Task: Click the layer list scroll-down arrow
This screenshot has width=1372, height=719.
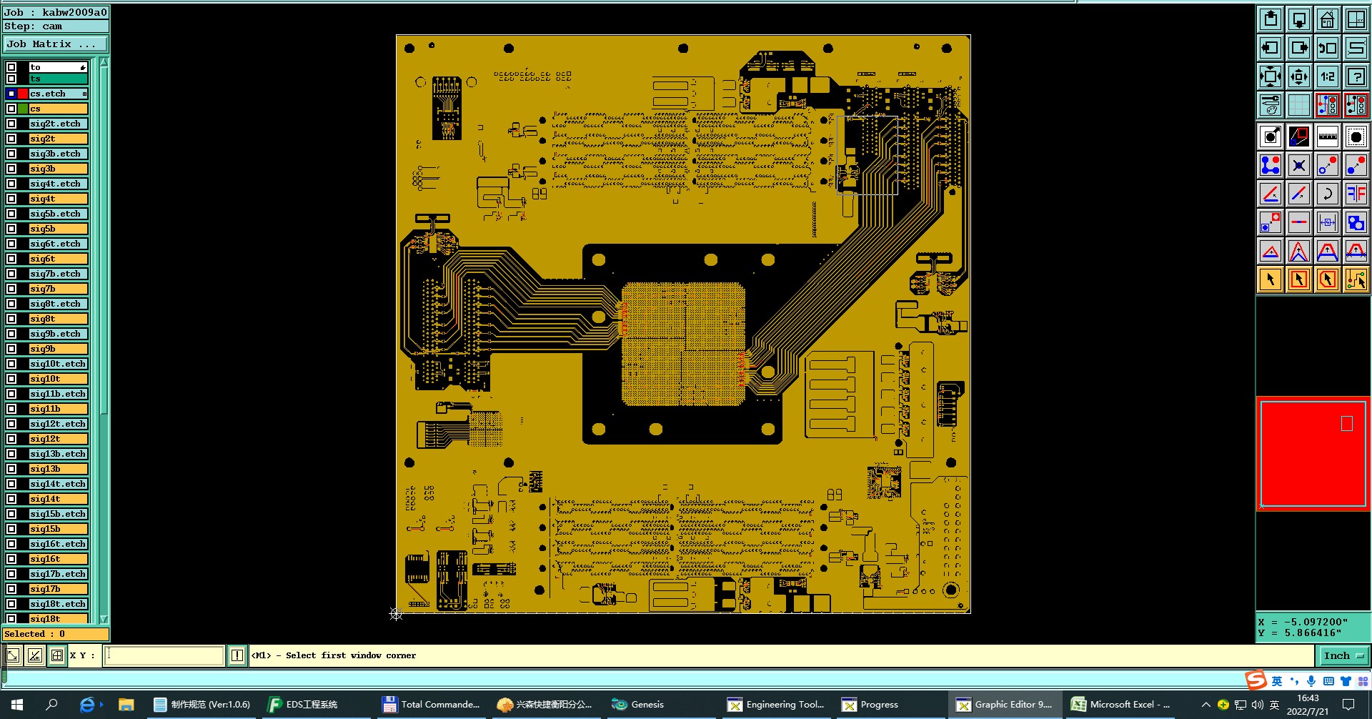Action: [104, 619]
